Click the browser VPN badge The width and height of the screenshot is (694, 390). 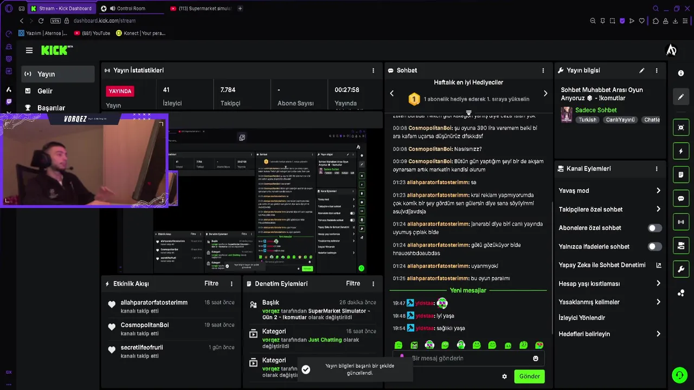[55, 21]
